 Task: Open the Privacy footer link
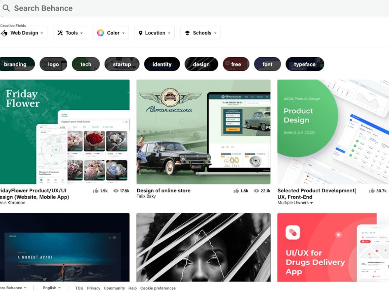(x=93, y=288)
